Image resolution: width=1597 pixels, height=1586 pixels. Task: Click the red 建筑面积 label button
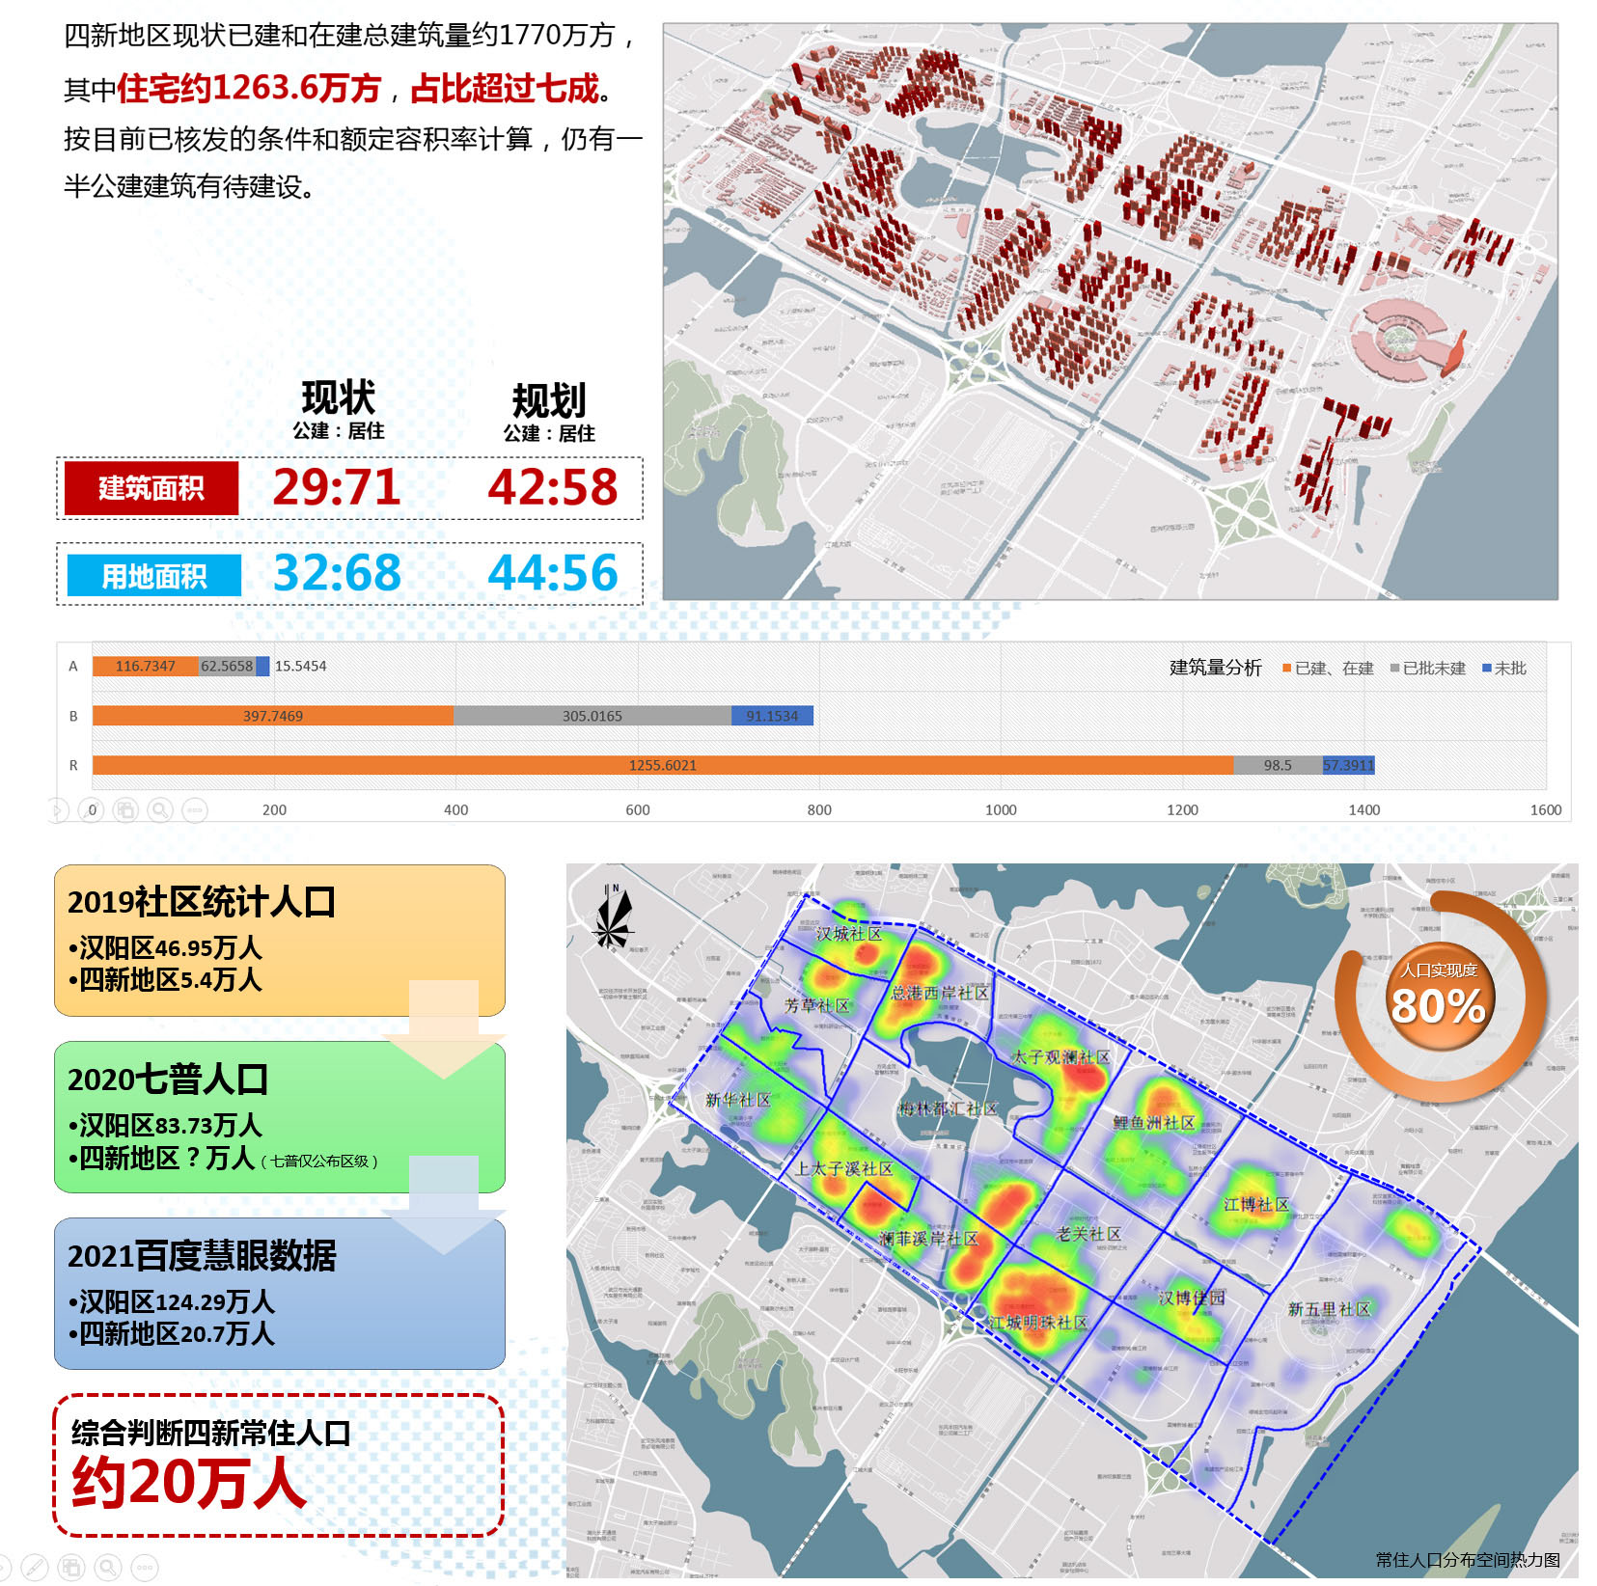[151, 488]
